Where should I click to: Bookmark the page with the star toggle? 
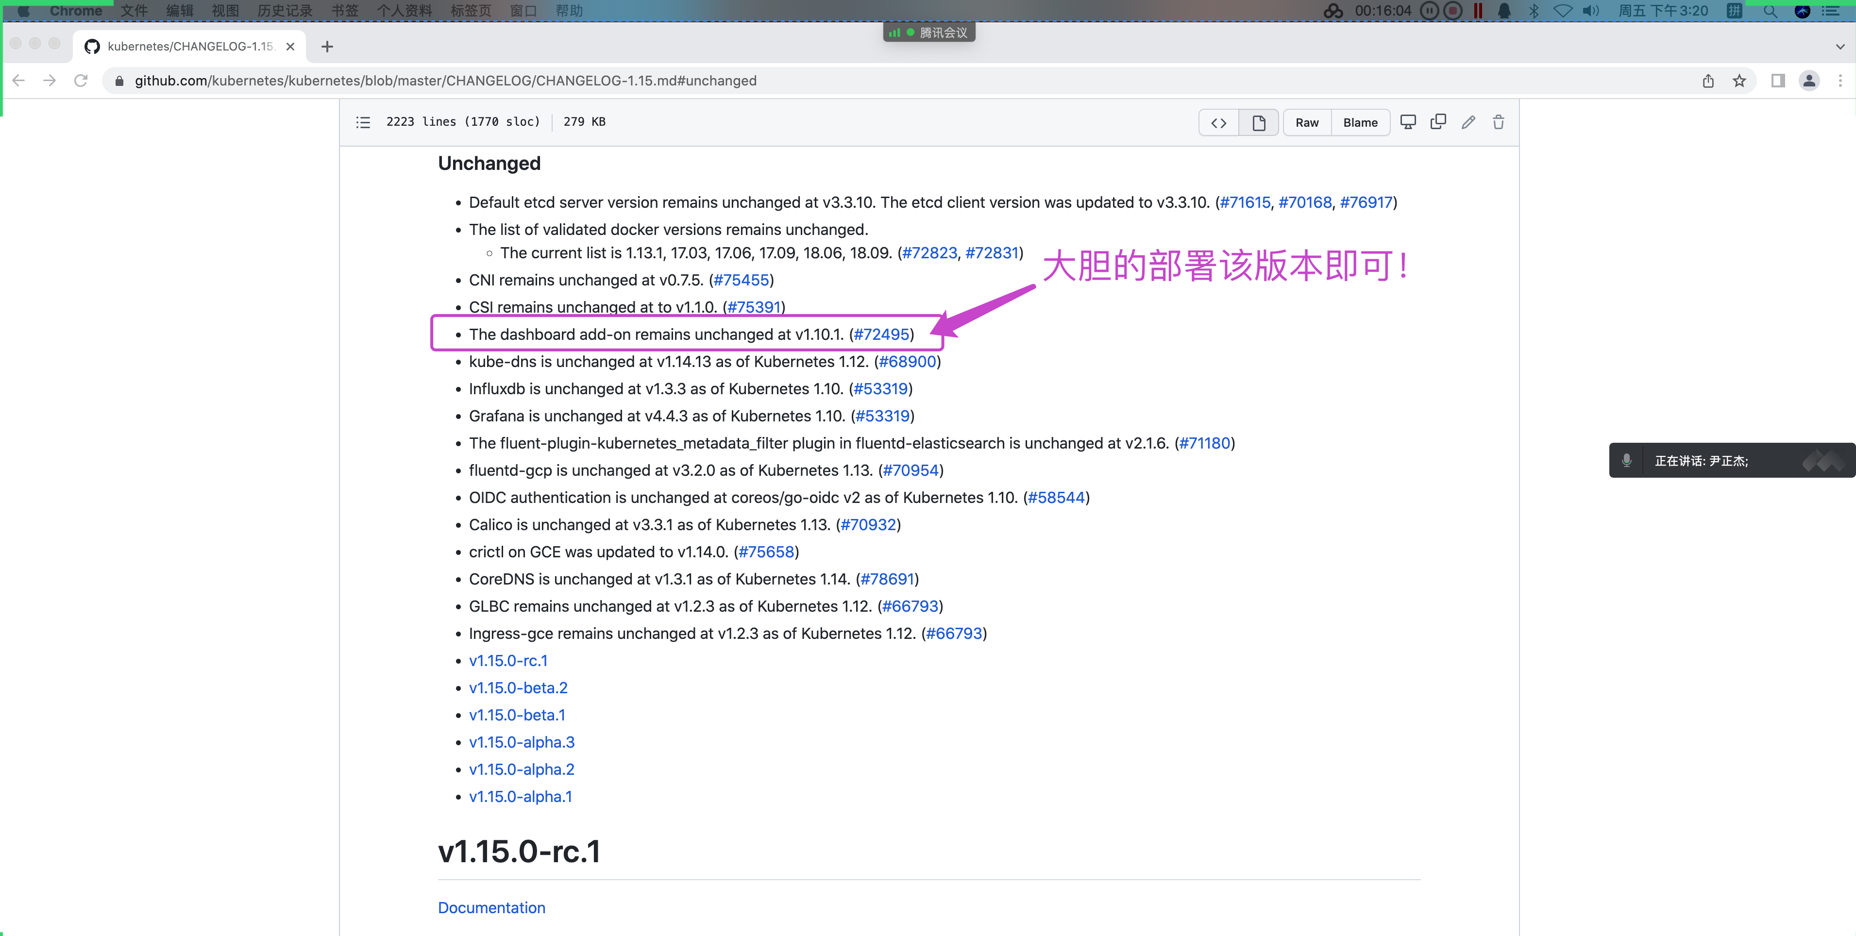[x=1739, y=81]
